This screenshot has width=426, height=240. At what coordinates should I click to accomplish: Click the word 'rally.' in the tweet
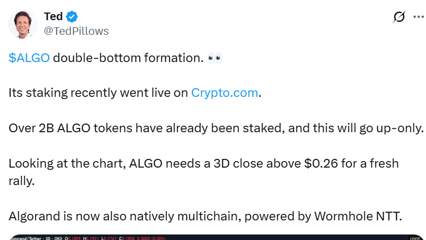point(21,181)
